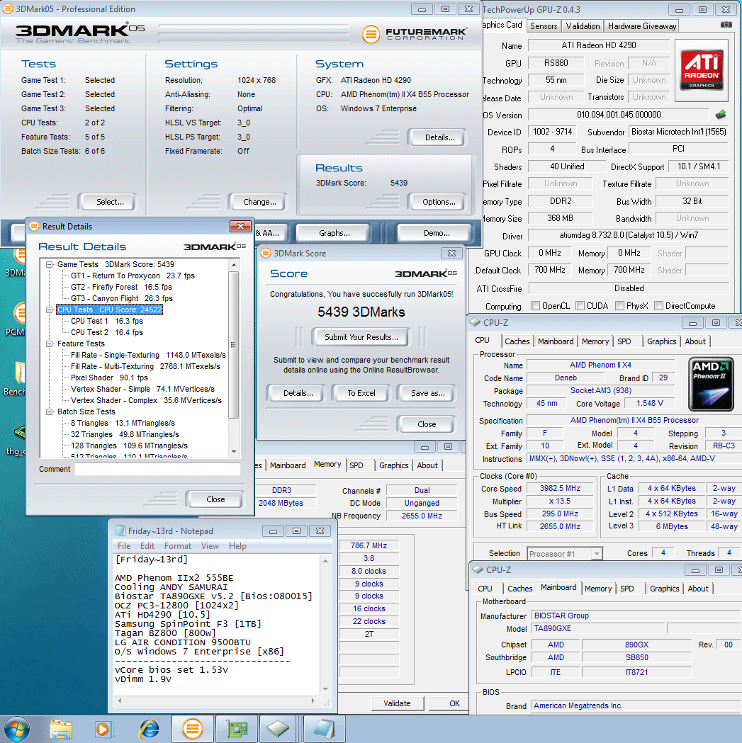Open Windows Media Player taskbar icon
Screen dimensions: 742x743
[103, 728]
